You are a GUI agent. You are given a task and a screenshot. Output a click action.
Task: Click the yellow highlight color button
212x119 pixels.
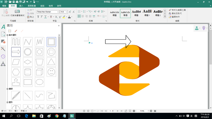pos(64,17)
